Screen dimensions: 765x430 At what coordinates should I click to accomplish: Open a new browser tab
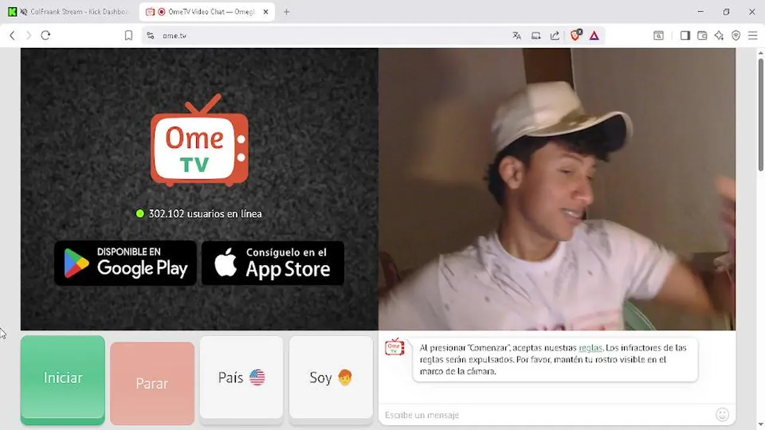click(286, 12)
